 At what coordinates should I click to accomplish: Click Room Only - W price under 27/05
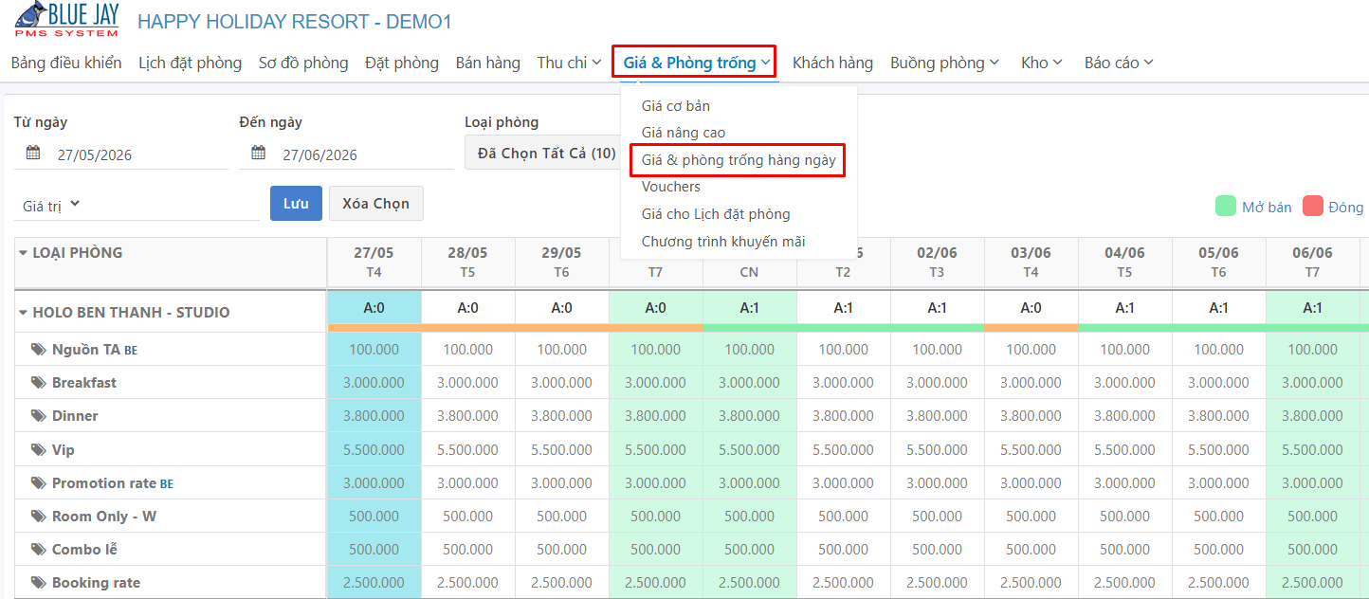pos(374,517)
